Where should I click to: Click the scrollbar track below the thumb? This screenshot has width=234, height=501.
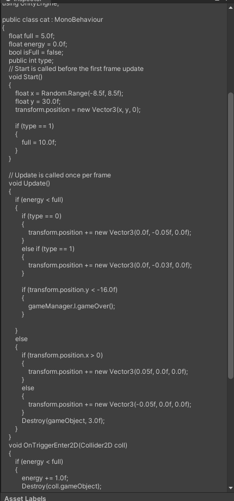tap(231, 431)
